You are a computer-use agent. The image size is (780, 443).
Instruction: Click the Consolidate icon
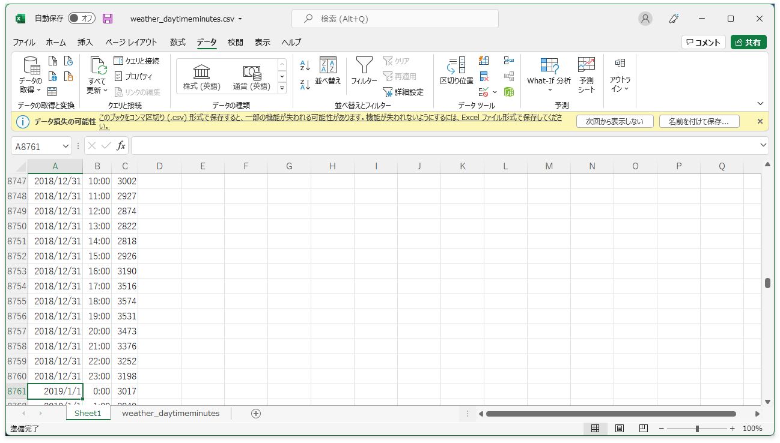click(x=509, y=61)
